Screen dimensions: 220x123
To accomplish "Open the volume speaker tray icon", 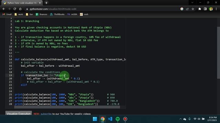I will click(x=199, y=119).
